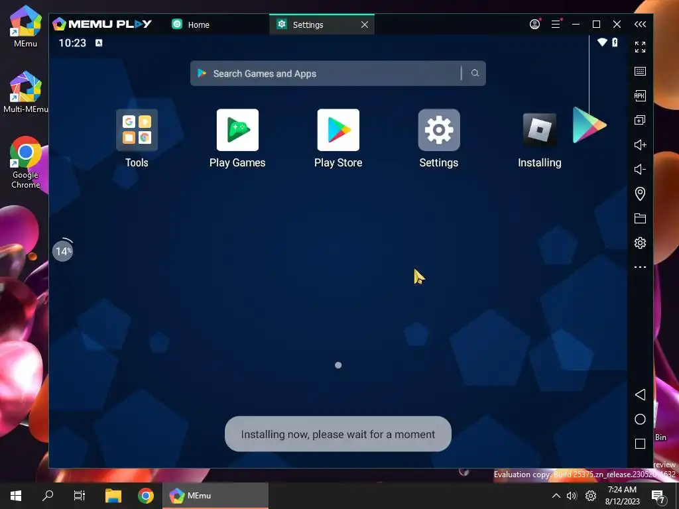Viewport: 679px width, 509px height.
Task: Click the 14% progress circle indicator
Action: (63, 251)
